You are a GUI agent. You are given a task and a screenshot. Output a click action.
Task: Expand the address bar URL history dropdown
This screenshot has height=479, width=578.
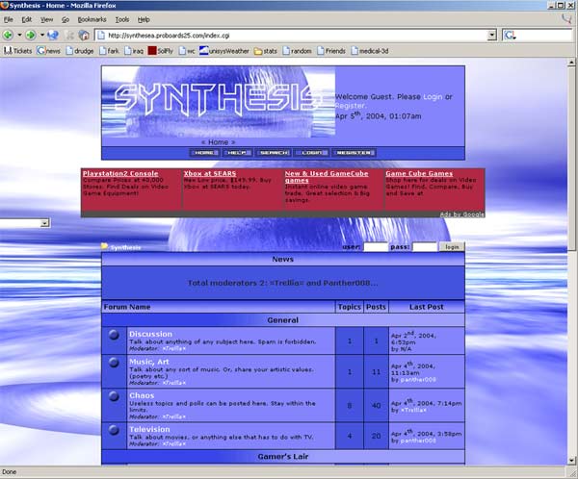click(x=491, y=35)
